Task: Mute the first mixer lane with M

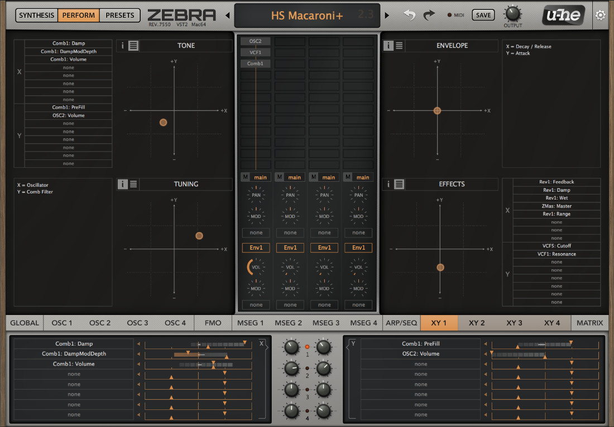Action: coord(244,177)
